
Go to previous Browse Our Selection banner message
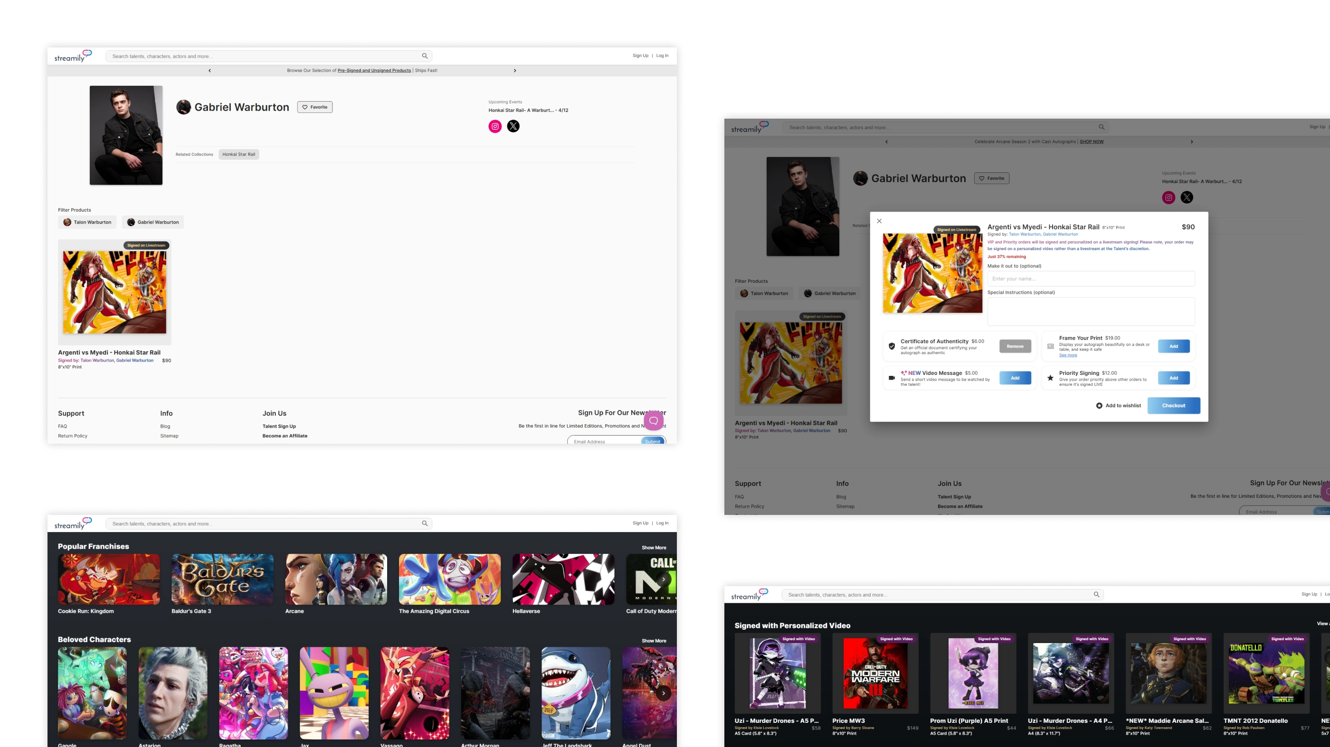(209, 71)
